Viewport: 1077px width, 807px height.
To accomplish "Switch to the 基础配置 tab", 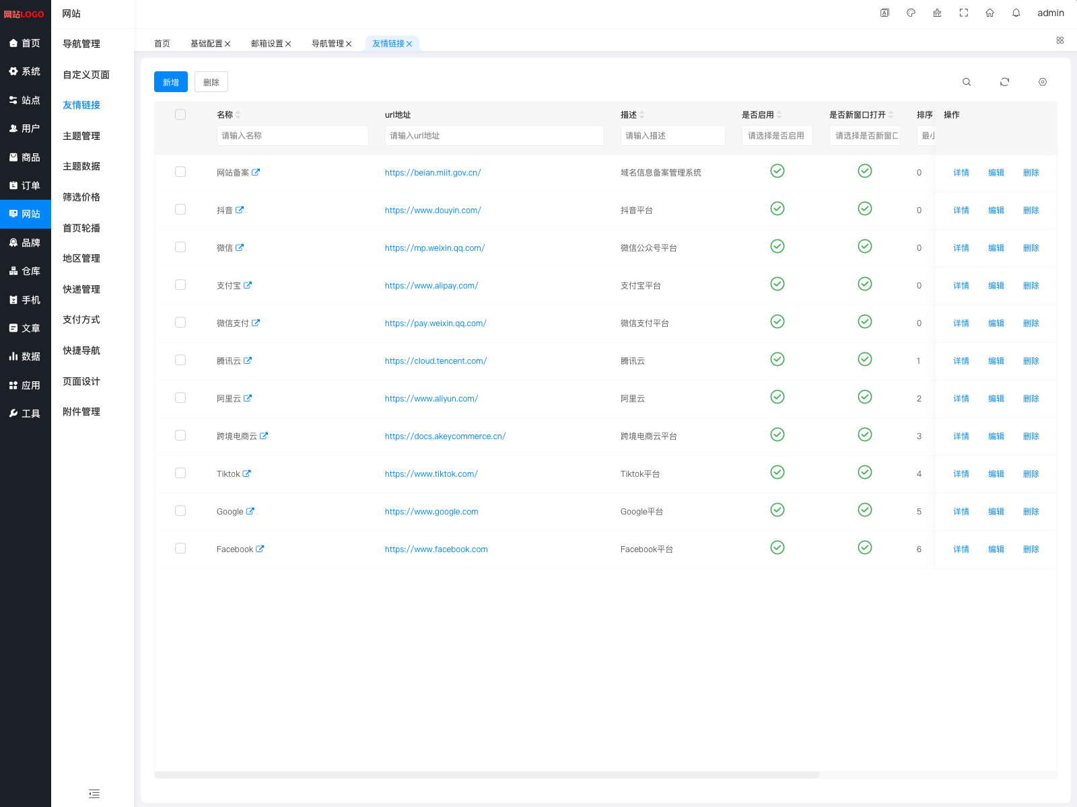I will pos(206,44).
